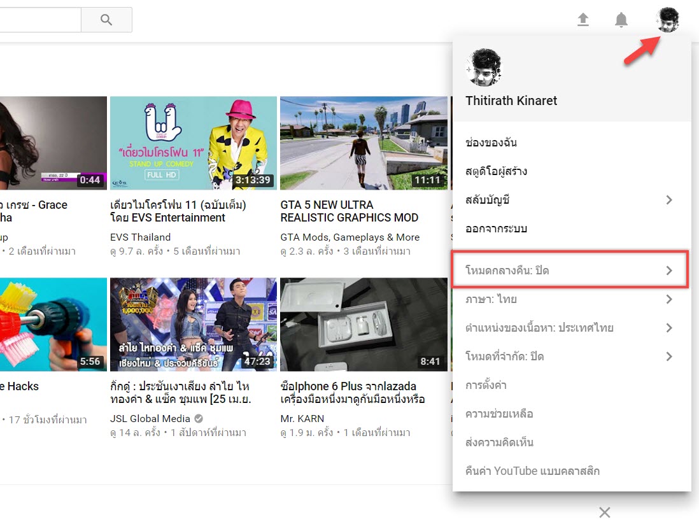Open การตั้งค่า settings entry

click(486, 385)
